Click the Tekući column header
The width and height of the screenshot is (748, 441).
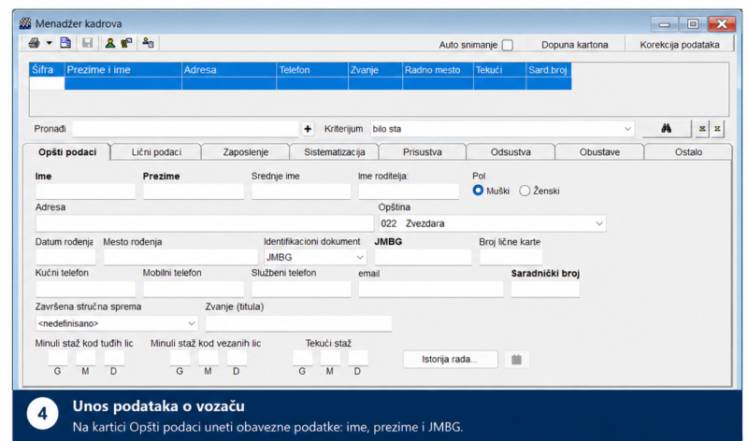tap(499, 70)
